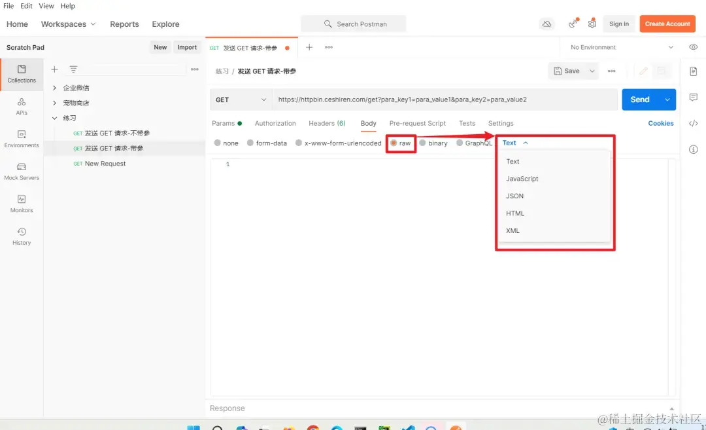
Task: Open the APIs sidebar panel
Action: (22, 107)
